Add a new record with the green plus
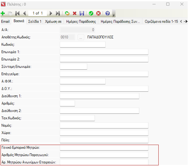Viewport: 189px width, 168px height. coord(3,13)
